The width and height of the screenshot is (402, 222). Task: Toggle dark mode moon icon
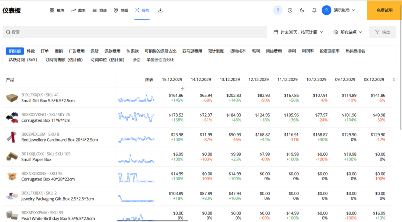302,10
